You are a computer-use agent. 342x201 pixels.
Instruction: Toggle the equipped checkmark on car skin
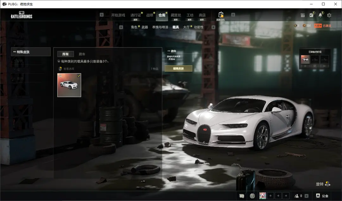[x=79, y=75]
